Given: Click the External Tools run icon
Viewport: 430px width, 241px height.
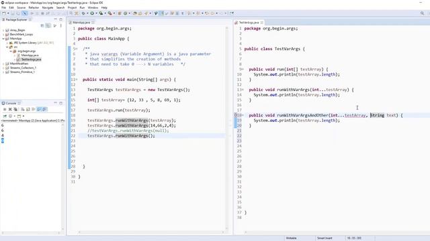Looking at the screenshot, I should 110,13.
